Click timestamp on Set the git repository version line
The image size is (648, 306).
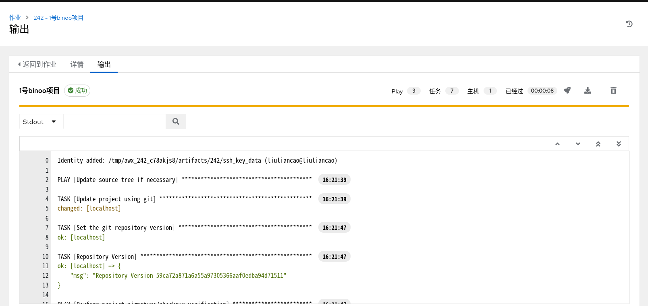pyautogui.click(x=334, y=228)
